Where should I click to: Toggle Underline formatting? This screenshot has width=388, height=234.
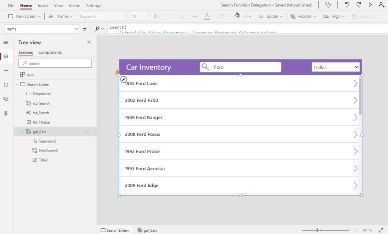point(183,16)
